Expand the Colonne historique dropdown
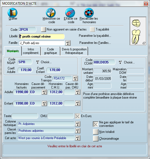Image resolution: width=150 pixels, height=159 pixels. click(78, 124)
